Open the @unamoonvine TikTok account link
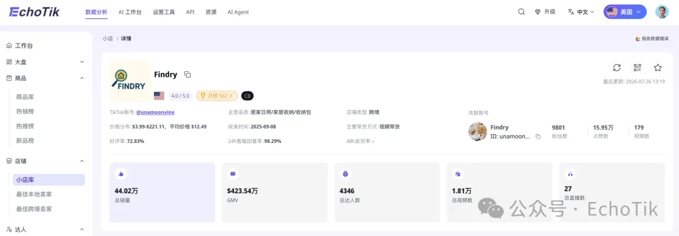This screenshot has width=679, height=236. 155,112
